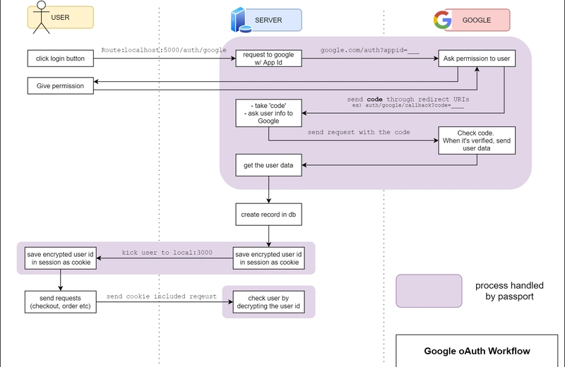Click 'check user by decrypting the user id' box
The height and width of the screenshot is (367, 565).
click(268, 302)
